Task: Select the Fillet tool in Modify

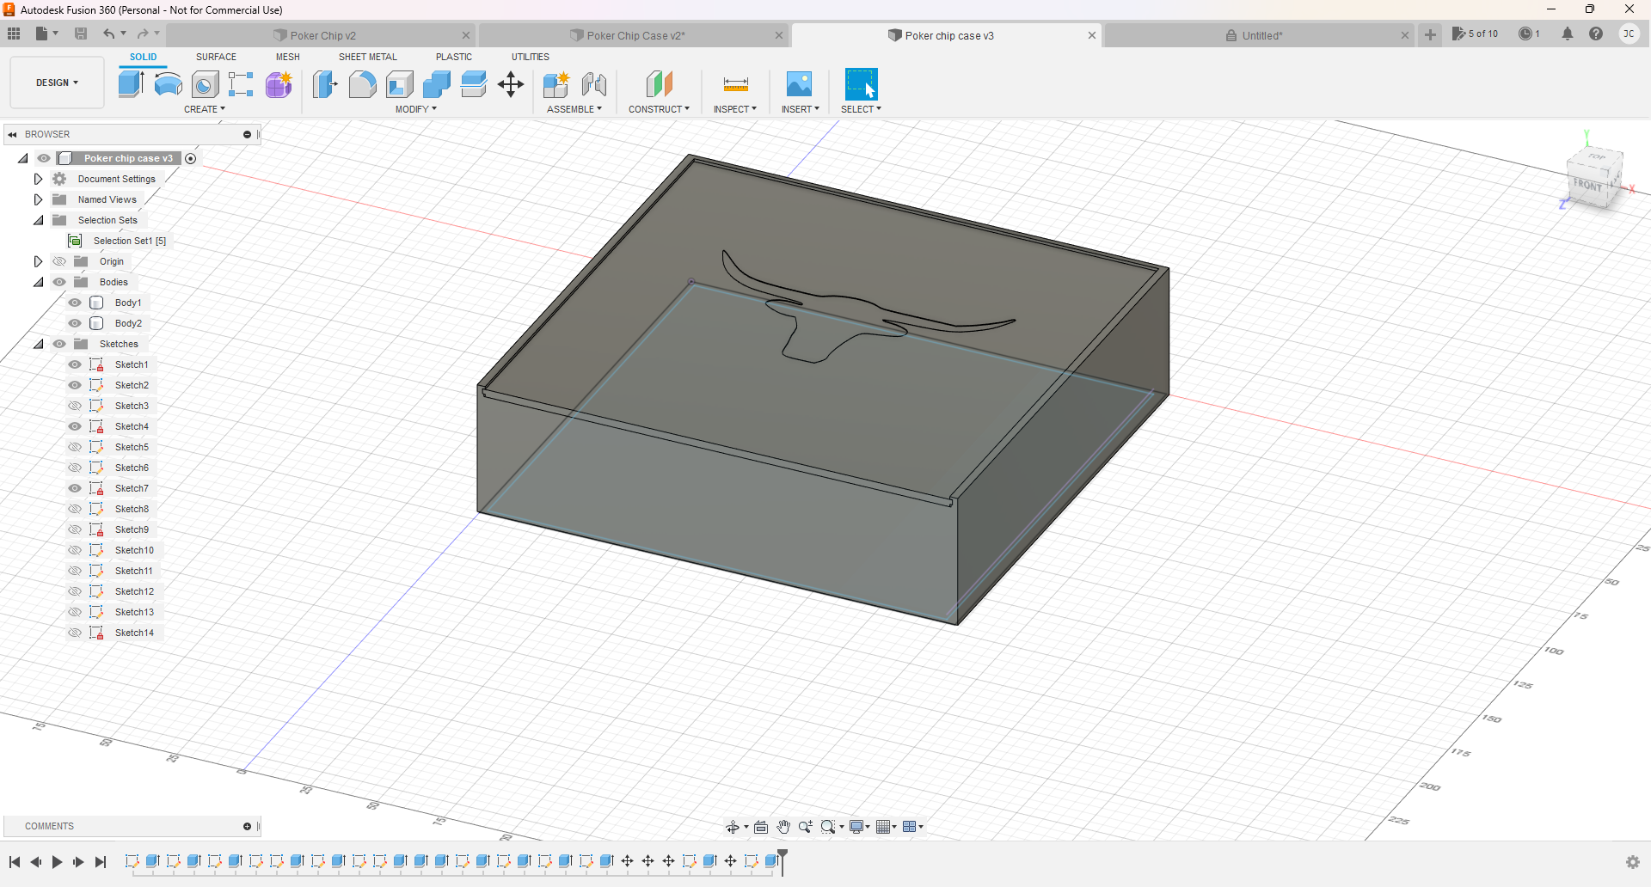Action: click(x=362, y=84)
